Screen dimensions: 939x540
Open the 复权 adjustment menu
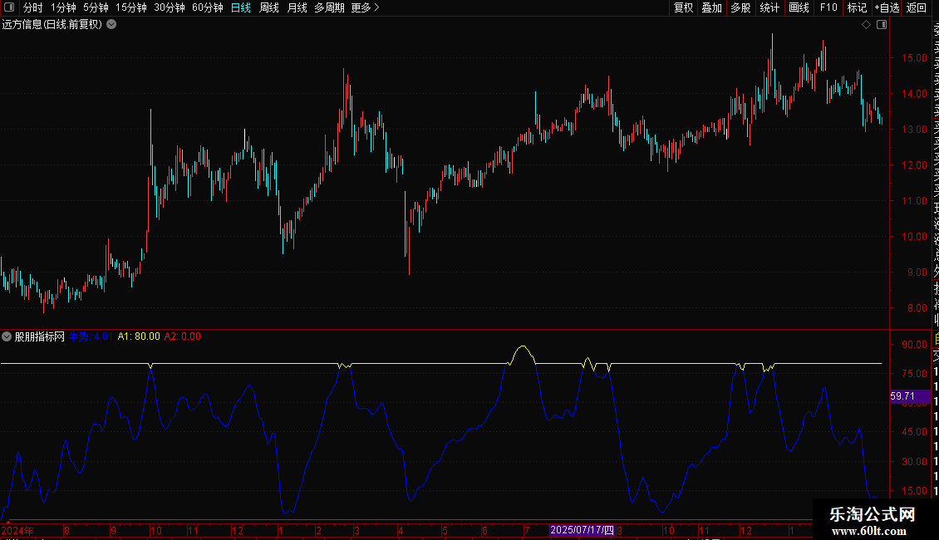point(683,7)
